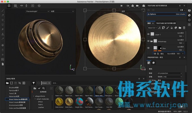Switch to the TEXTURE SET纹理集设置 tab
Image resolution: width=192 pixels, height=113 pixels.
pyautogui.click(x=166, y=23)
